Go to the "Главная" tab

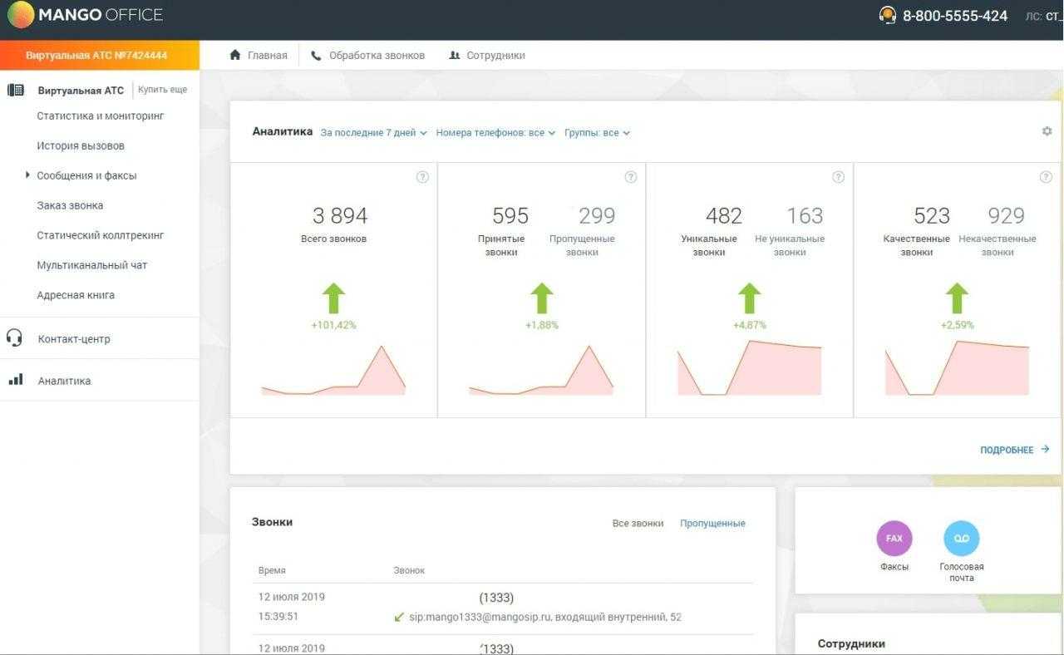259,56
